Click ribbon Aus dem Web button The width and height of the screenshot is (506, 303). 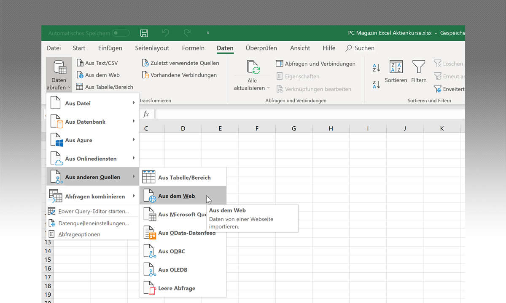click(98, 75)
